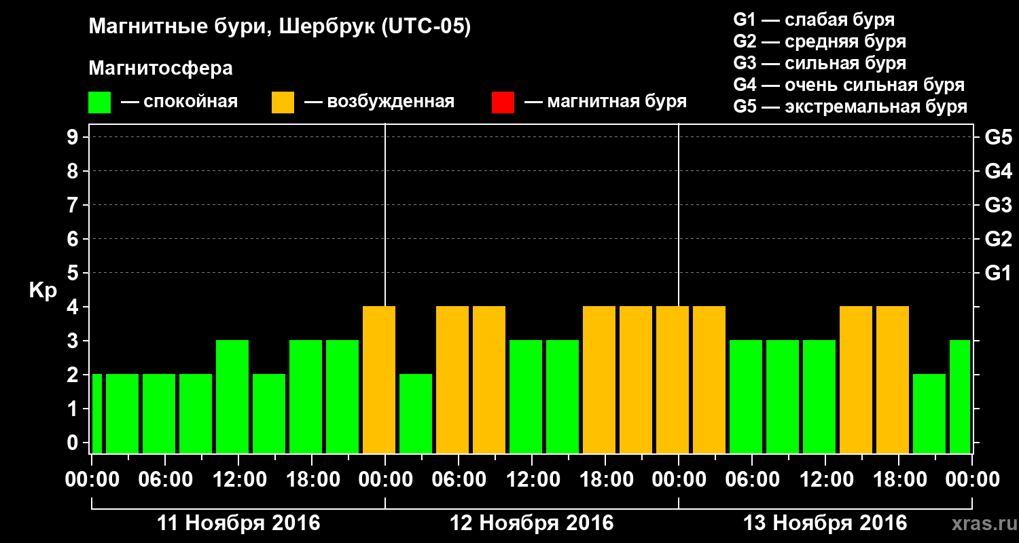
Task: Click the only green Kp 2 bar on 12 November
Action: click(x=416, y=413)
